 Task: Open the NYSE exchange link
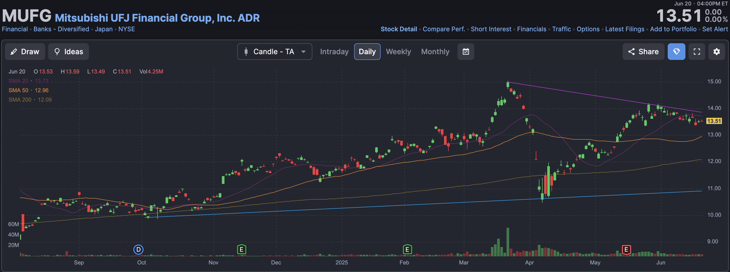pyautogui.click(x=127, y=29)
